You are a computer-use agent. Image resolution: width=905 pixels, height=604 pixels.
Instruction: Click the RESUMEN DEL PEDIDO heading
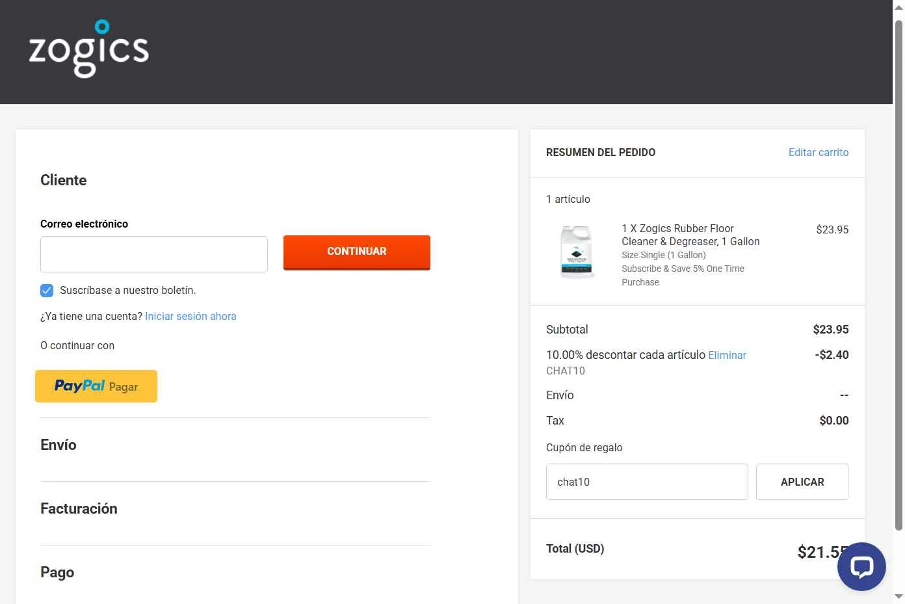tap(601, 152)
